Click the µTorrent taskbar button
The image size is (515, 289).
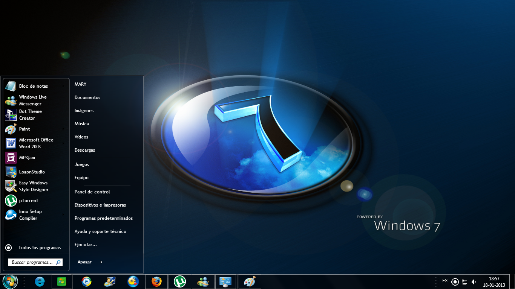180,281
